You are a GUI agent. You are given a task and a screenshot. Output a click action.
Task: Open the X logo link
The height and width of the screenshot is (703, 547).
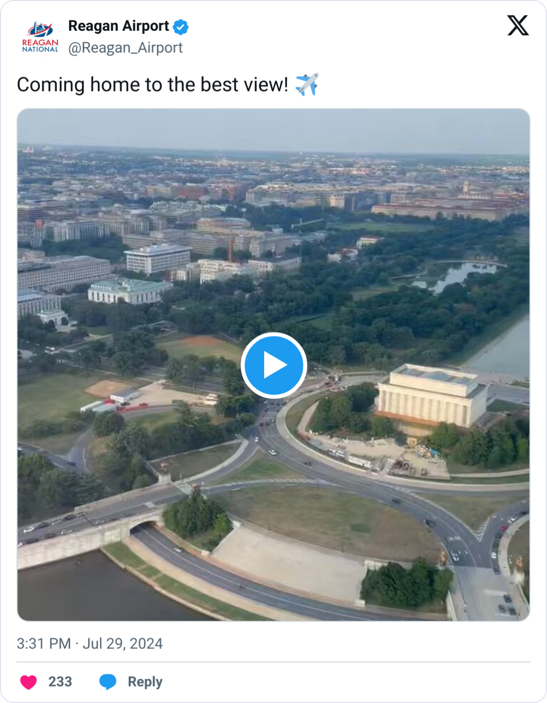(x=518, y=25)
